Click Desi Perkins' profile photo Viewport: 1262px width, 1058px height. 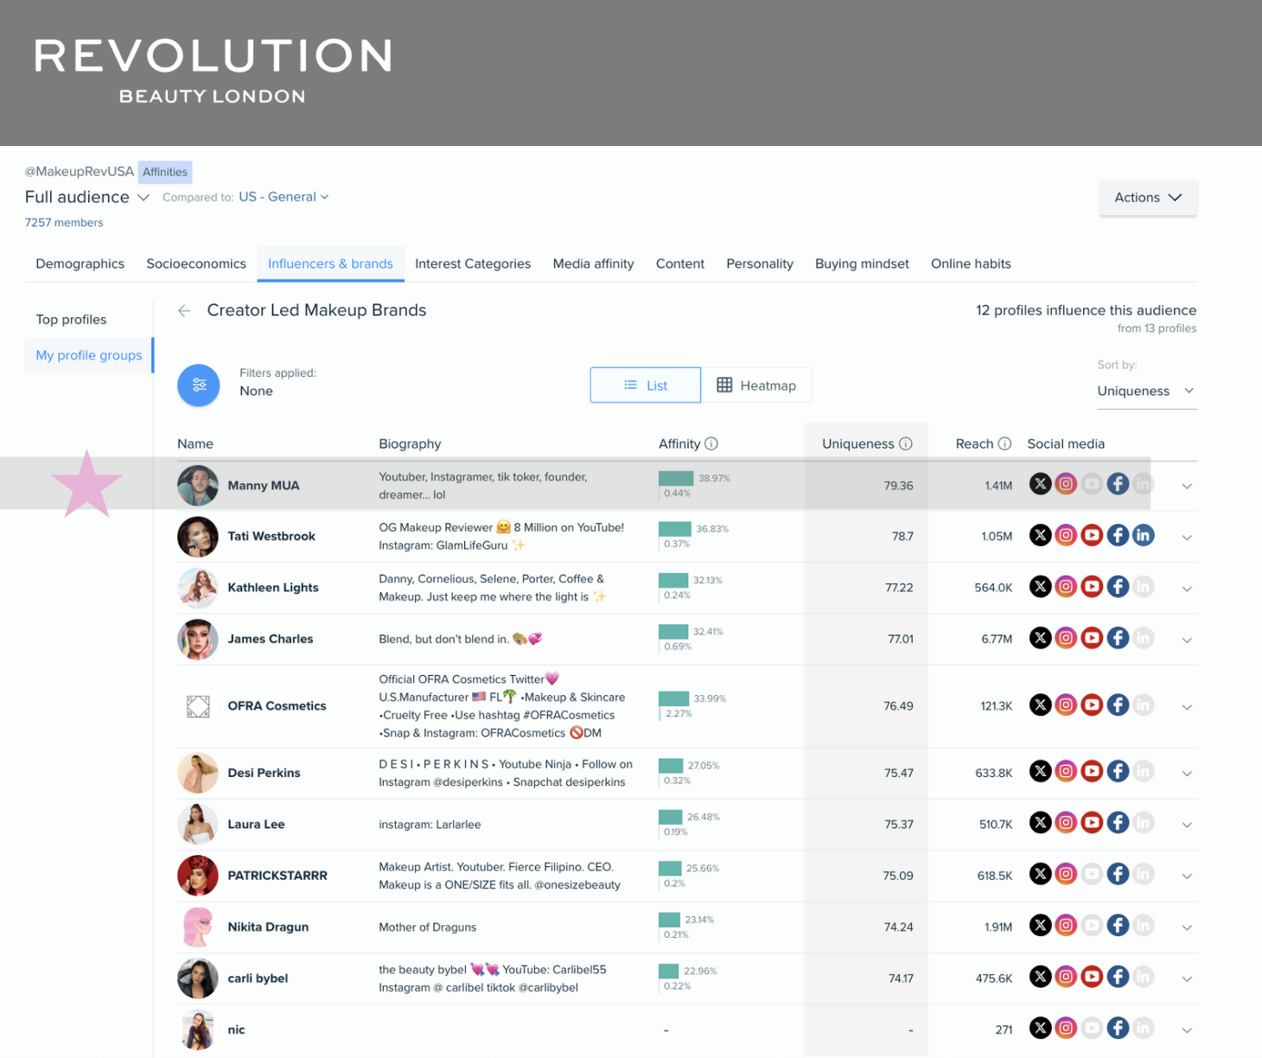click(x=198, y=773)
